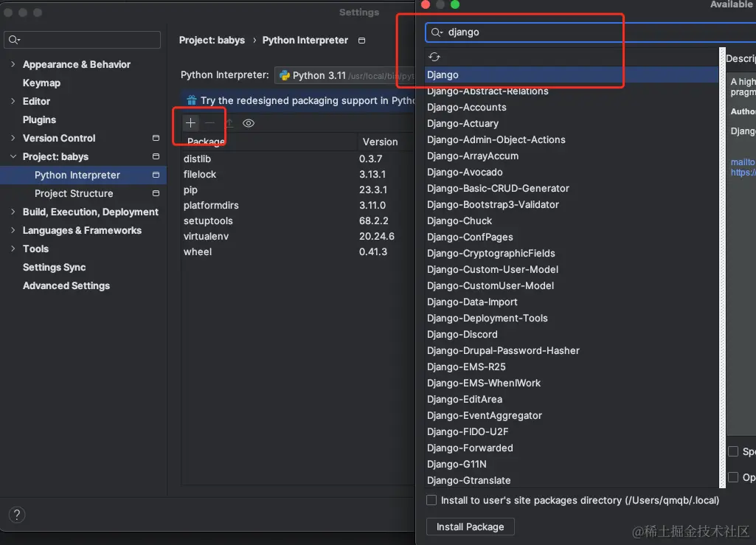Image resolution: width=756 pixels, height=545 pixels.
Task: Click reload package list refresh icon
Action: coord(434,57)
